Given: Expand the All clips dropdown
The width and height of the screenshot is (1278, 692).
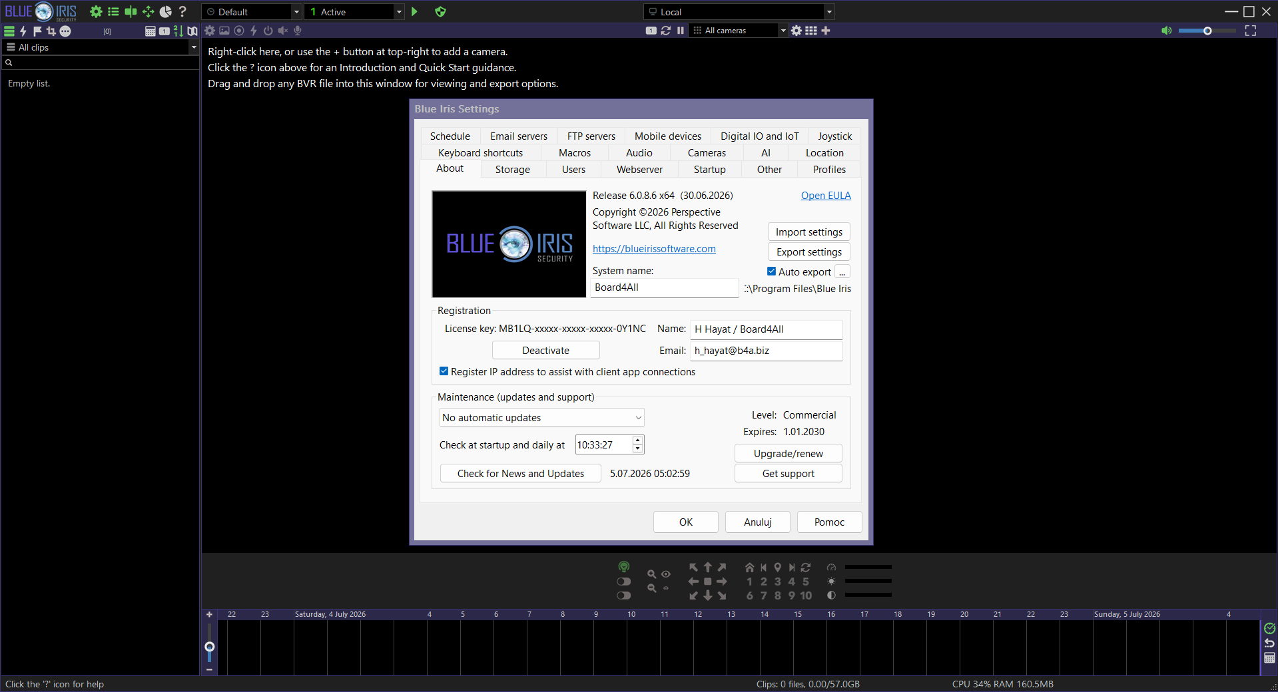Looking at the screenshot, I should tap(100, 47).
